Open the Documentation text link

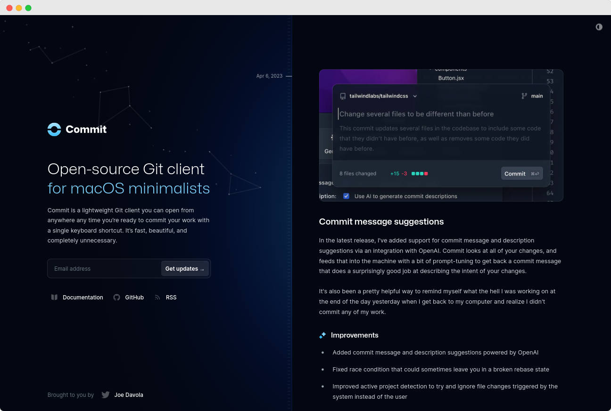83,298
